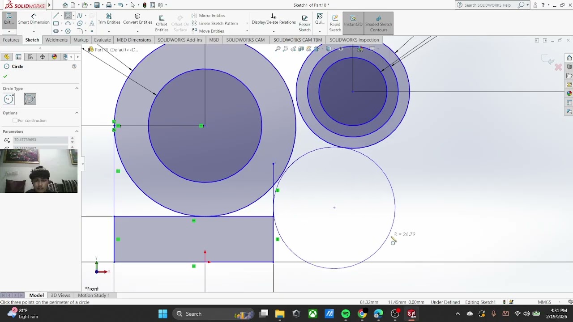The height and width of the screenshot is (322, 573).
Task: Switch to the MBD Dimensions tab
Action: [x=134, y=40]
